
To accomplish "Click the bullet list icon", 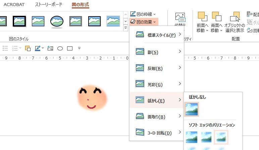I will click(5, 48).
